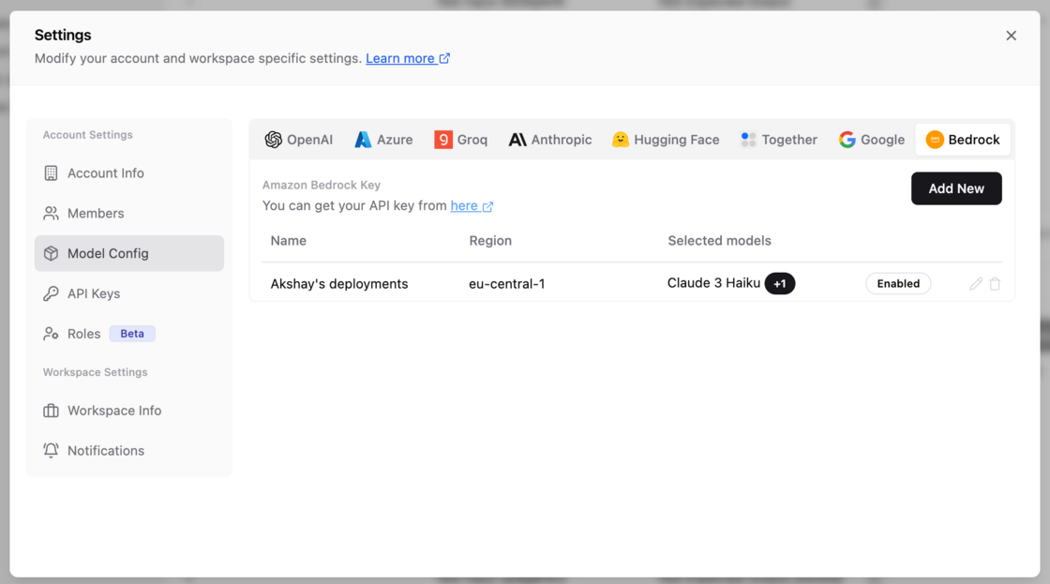Click the trash delete icon for Akshay's deployments
The height and width of the screenshot is (584, 1050).
tap(995, 284)
